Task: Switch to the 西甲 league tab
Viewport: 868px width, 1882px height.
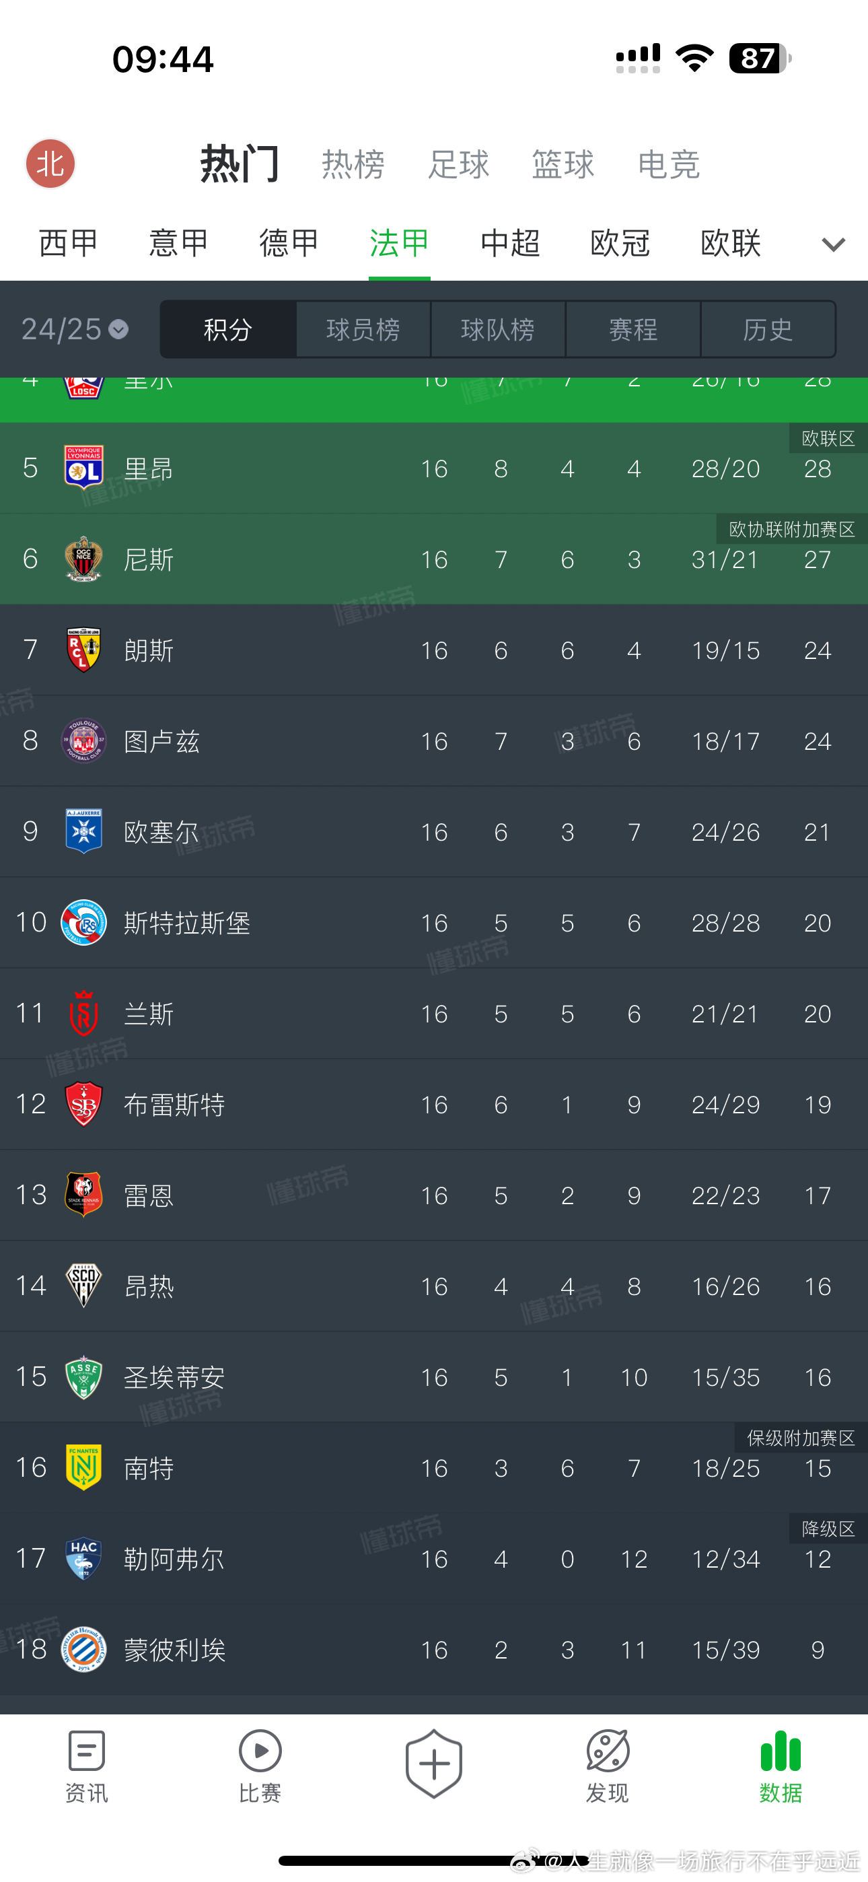Action: (x=68, y=242)
